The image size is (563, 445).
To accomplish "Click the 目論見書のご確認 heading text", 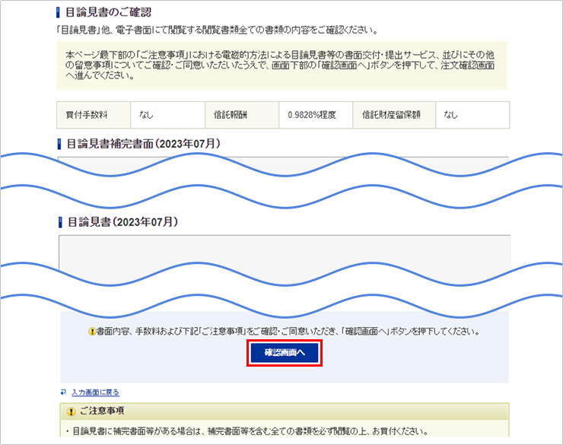I will point(109,12).
